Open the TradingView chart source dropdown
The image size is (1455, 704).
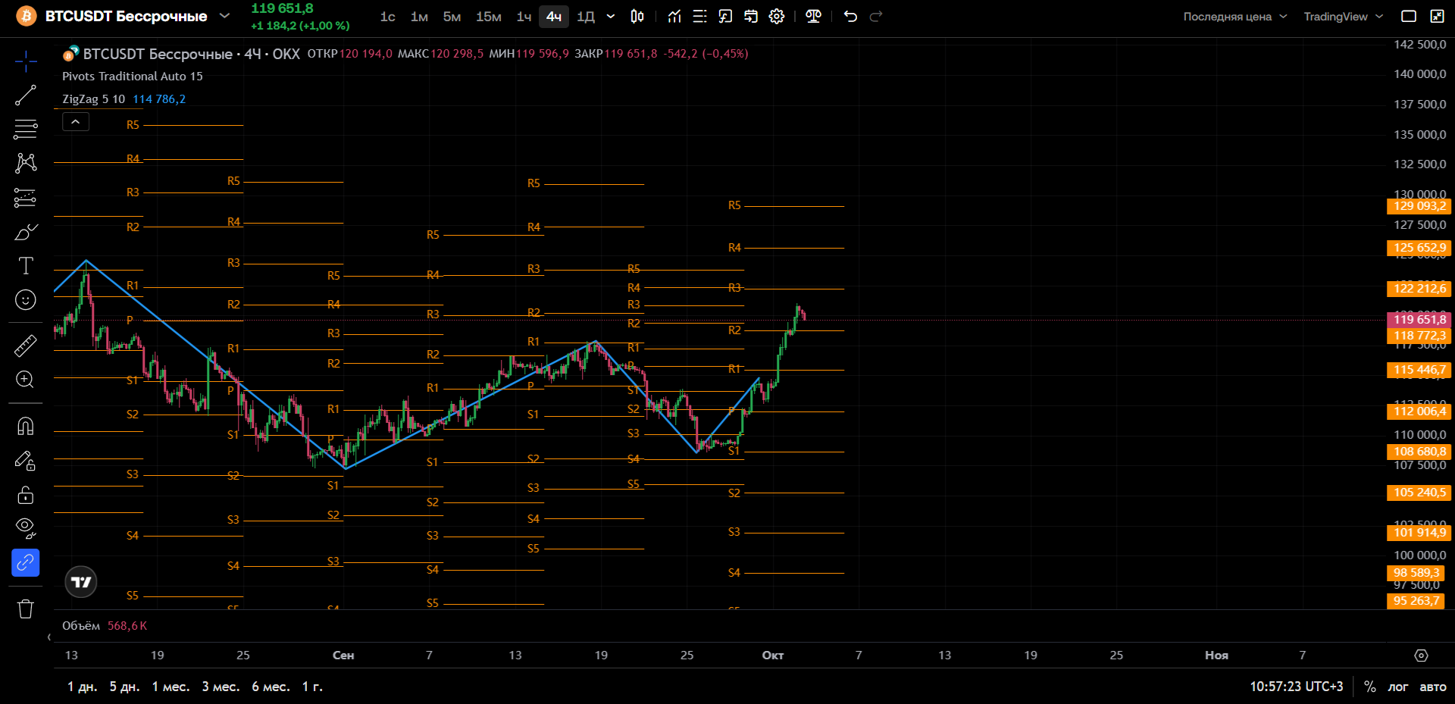point(1344,17)
